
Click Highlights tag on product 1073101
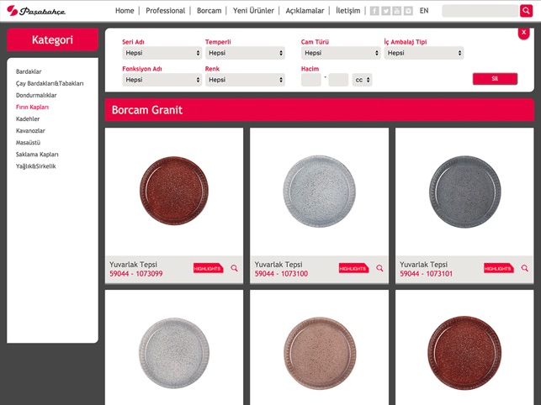[x=499, y=268]
